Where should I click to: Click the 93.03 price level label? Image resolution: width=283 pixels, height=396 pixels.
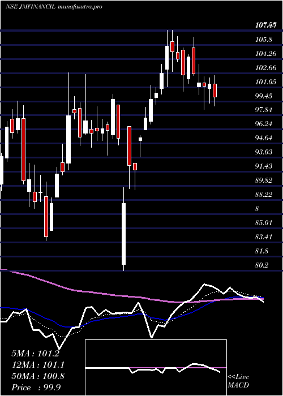coord(264,152)
